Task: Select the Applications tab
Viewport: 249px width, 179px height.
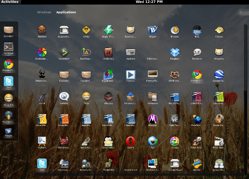Action: [66, 12]
